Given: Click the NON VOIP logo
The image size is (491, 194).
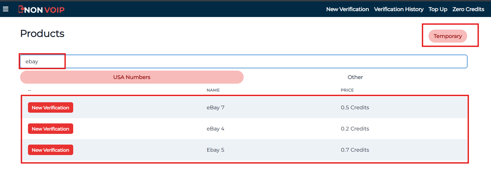Looking at the screenshot, I should [x=41, y=10].
